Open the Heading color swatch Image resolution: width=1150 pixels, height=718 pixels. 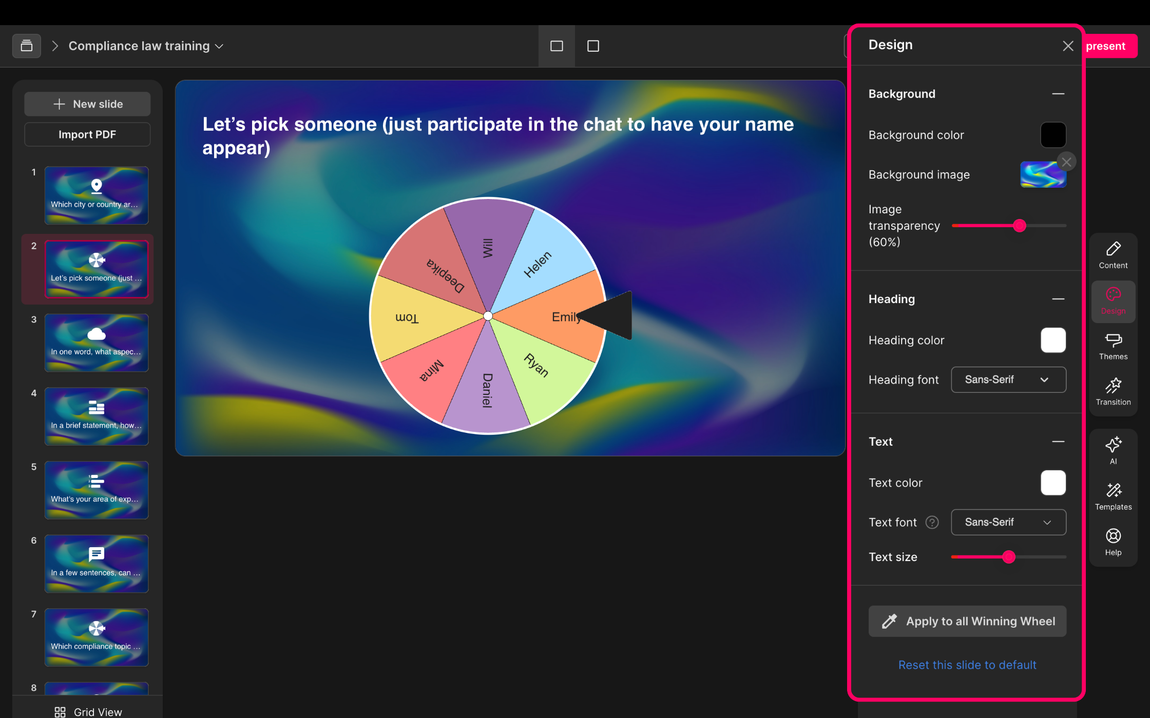pyautogui.click(x=1053, y=340)
